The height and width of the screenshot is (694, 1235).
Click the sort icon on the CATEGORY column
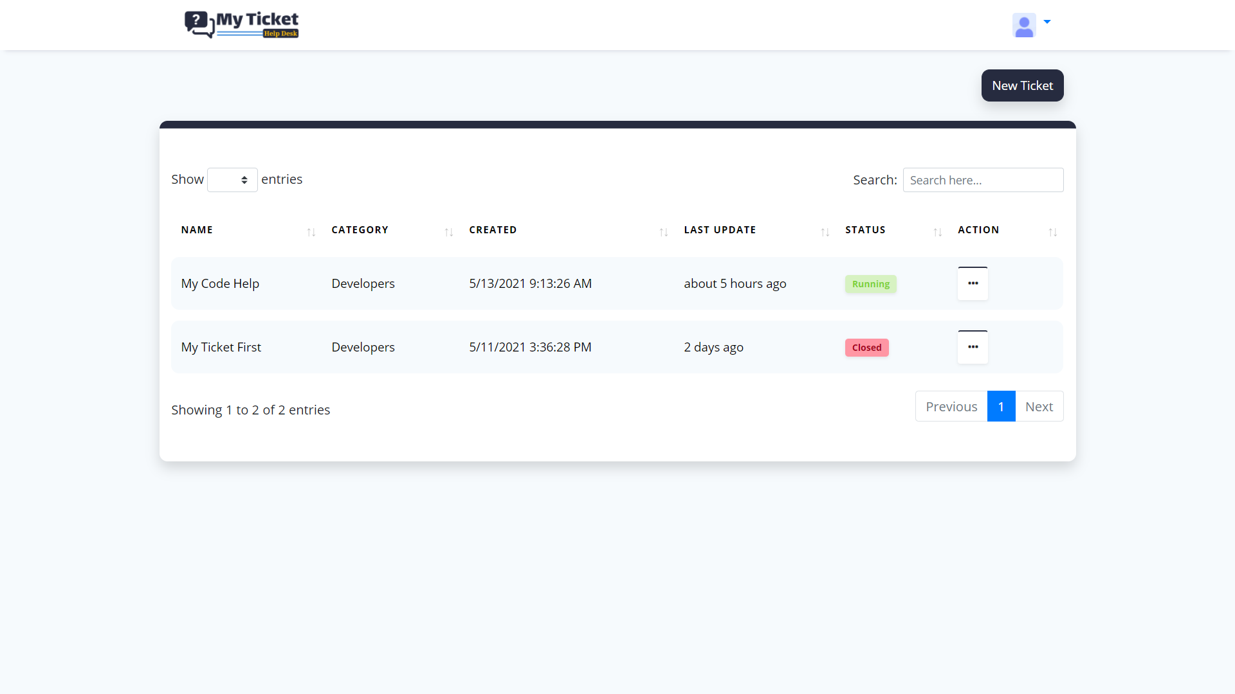448,232
